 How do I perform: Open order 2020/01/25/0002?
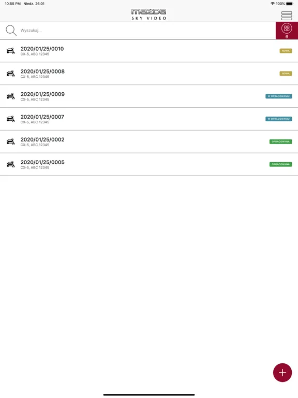pyautogui.click(x=149, y=141)
